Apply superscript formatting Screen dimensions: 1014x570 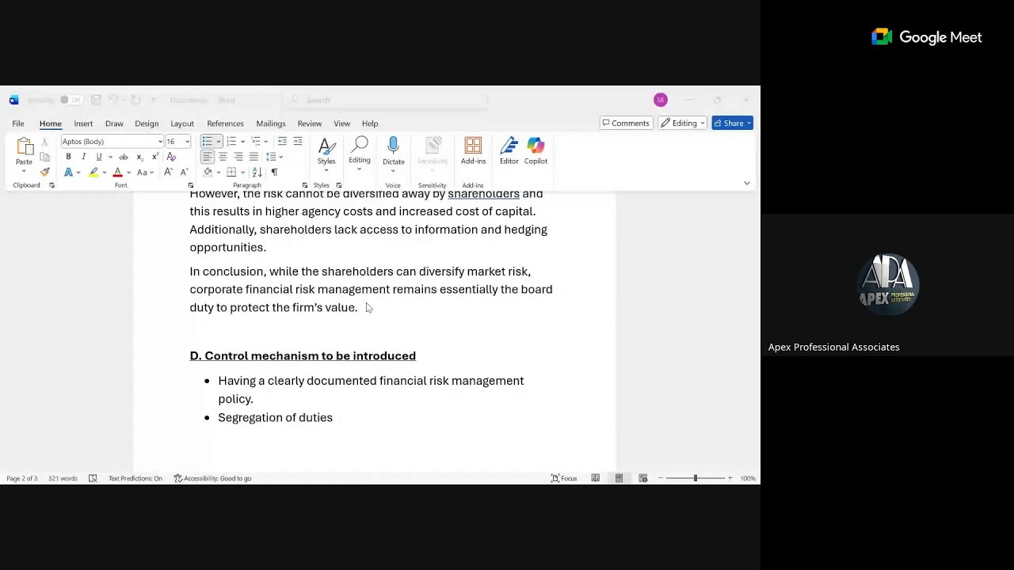155,157
